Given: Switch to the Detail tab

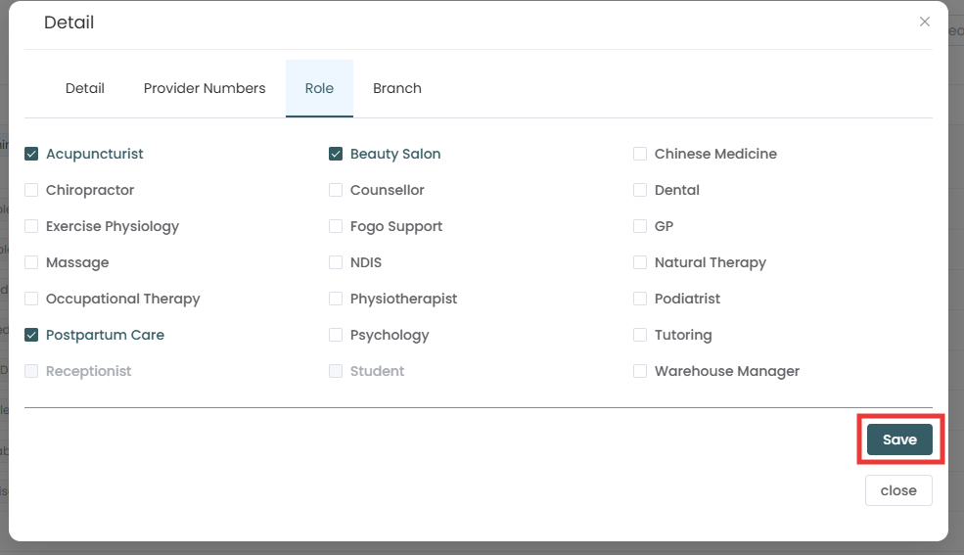Looking at the screenshot, I should click(x=85, y=88).
